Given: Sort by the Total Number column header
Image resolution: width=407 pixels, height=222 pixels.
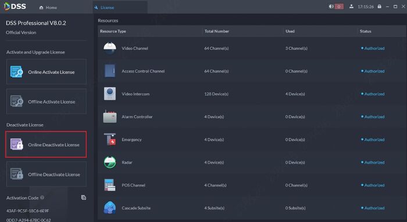Looking at the screenshot, I should 217,31.
